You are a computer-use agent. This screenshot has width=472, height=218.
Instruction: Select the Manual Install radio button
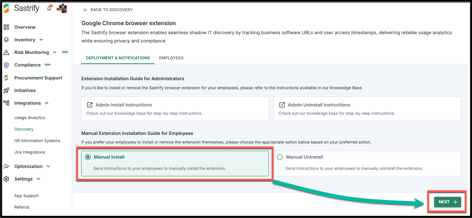point(88,157)
